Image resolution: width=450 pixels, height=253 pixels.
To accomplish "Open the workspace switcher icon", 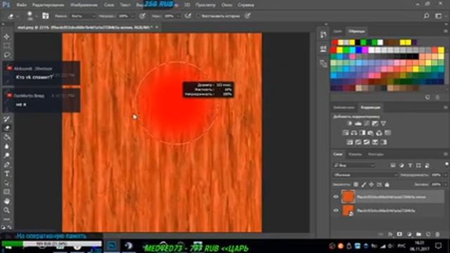I will pos(439,15).
